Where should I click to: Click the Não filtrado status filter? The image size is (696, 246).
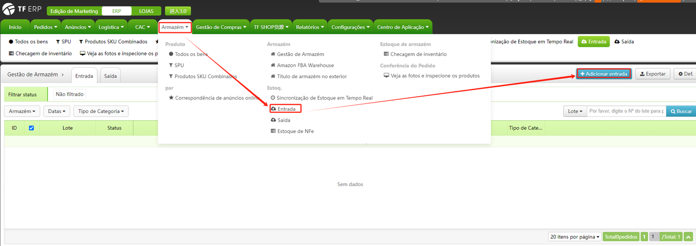pos(70,94)
